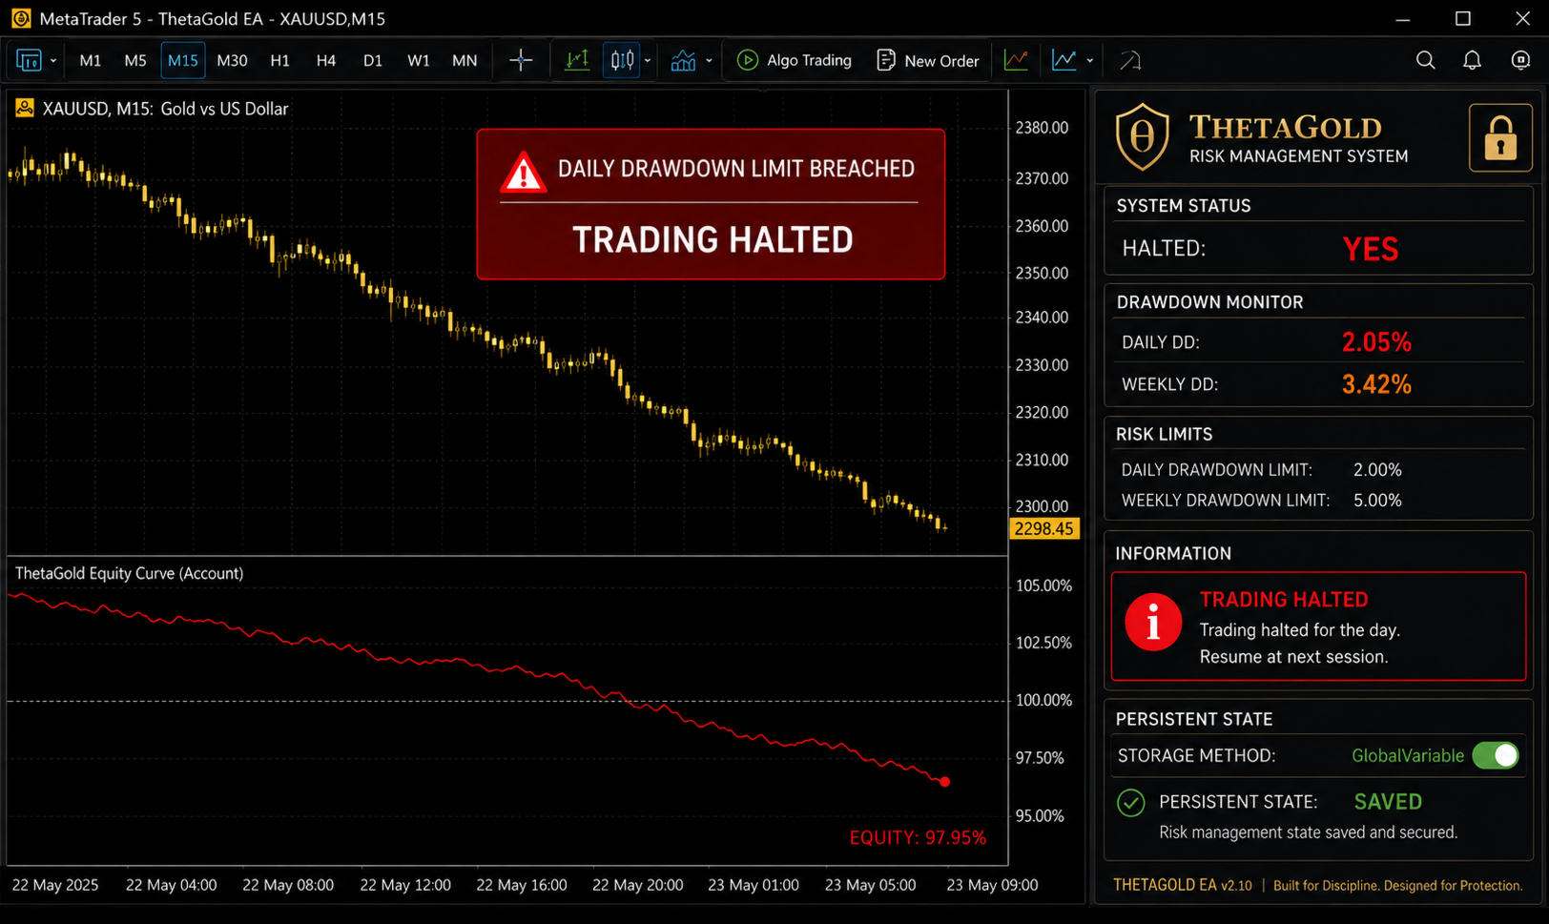The image size is (1549, 924).
Task: Expand the indicators dropdown arrow
Action: coord(709,61)
